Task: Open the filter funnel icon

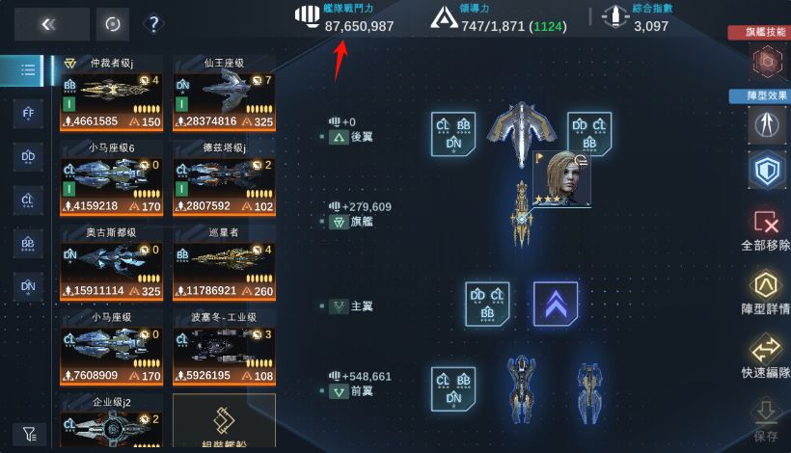Action: point(30,434)
